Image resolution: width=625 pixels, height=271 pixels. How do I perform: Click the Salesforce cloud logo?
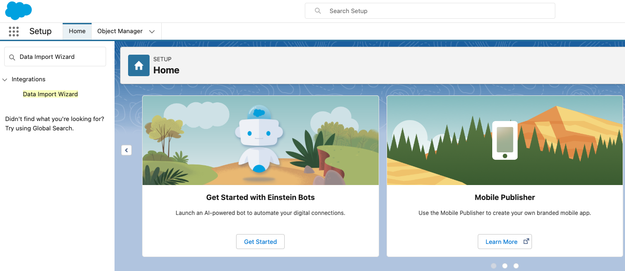tap(18, 10)
